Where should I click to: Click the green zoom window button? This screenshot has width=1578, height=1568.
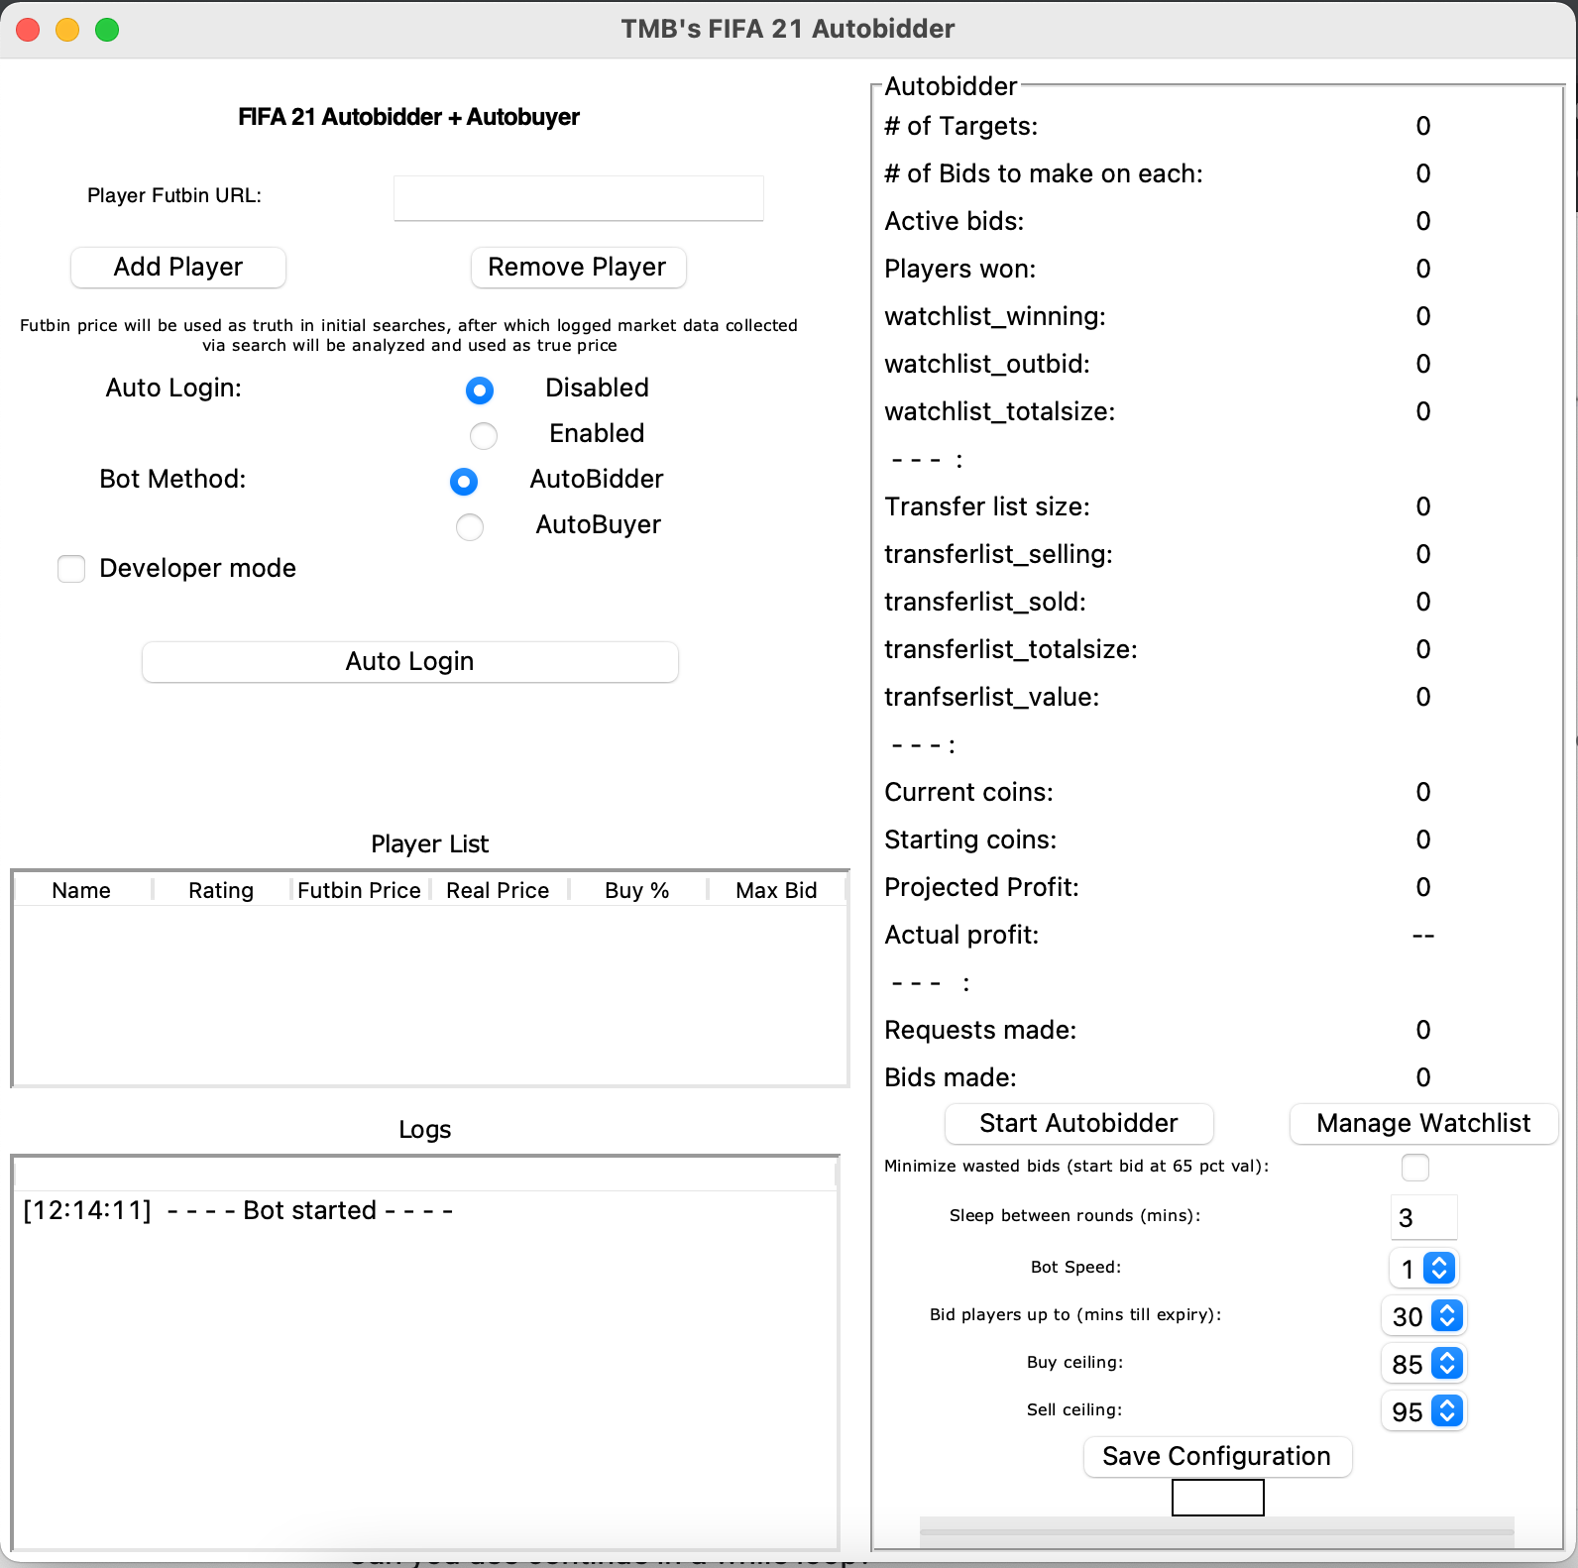click(107, 30)
